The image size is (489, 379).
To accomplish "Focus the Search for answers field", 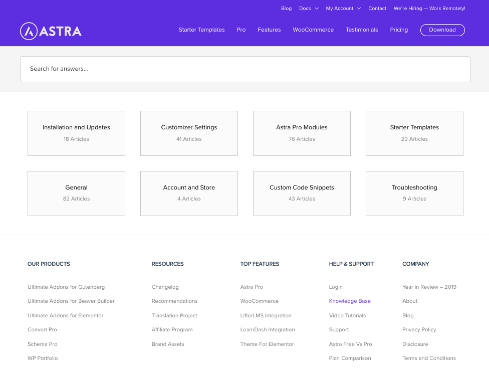I will click(x=246, y=69).
